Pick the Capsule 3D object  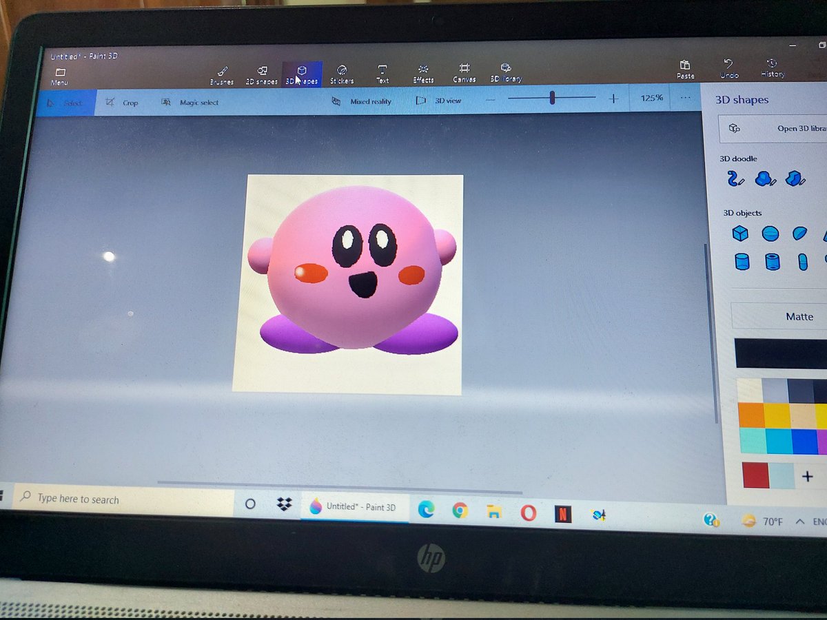[802, 262]
